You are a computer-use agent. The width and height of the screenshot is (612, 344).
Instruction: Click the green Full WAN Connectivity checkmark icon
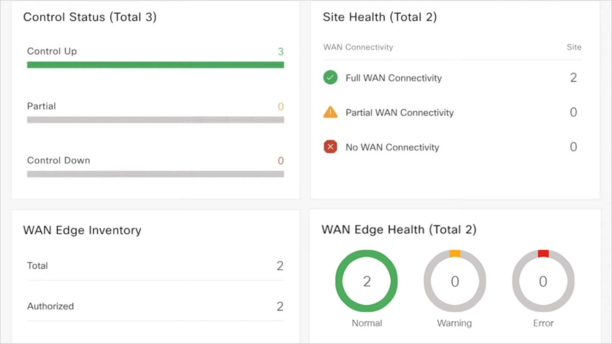pyautogui.click(x=330, y=78)
